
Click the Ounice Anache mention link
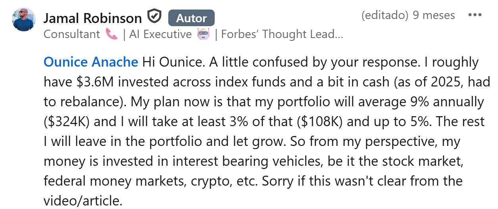(x=91, y=62)
